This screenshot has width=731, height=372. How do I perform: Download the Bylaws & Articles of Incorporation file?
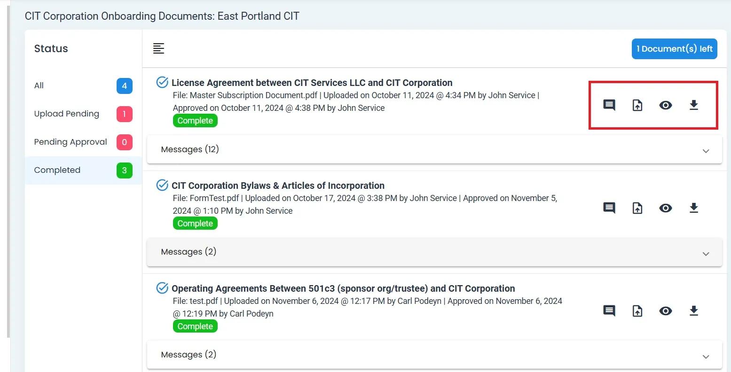click(694, 208)
